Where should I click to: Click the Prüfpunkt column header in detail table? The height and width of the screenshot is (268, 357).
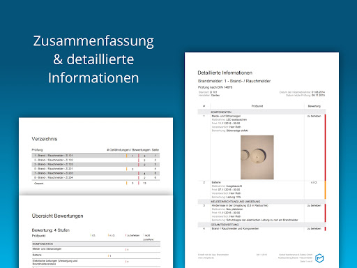257,106
